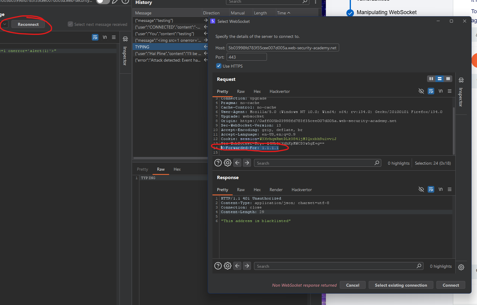Open the Response editor hamburger options menu
The image size is (477, 305).
pos(450,189)
